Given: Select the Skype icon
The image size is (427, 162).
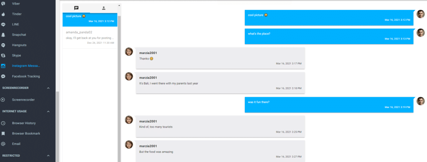Looking at the screenshot, I should pos(3,55).
